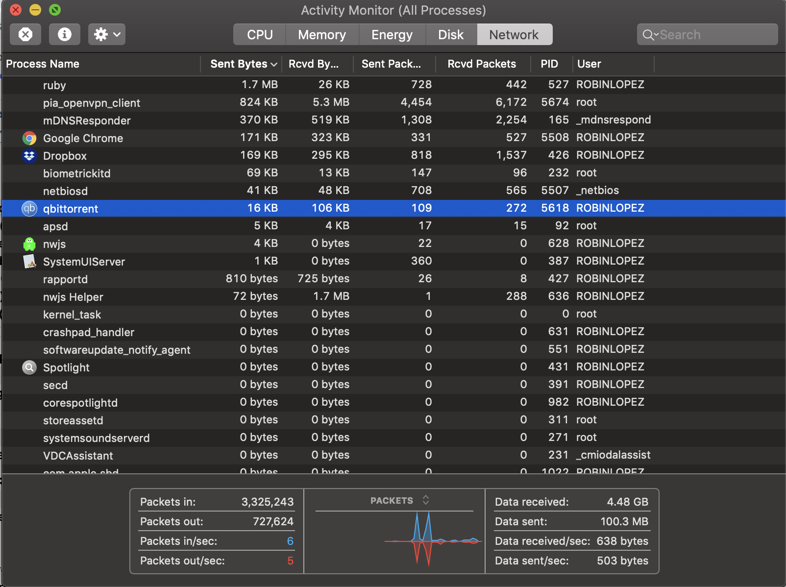This screenshot has width=786, height=587.
Task: Sort by Process Name column
Action: coord(102,64)
